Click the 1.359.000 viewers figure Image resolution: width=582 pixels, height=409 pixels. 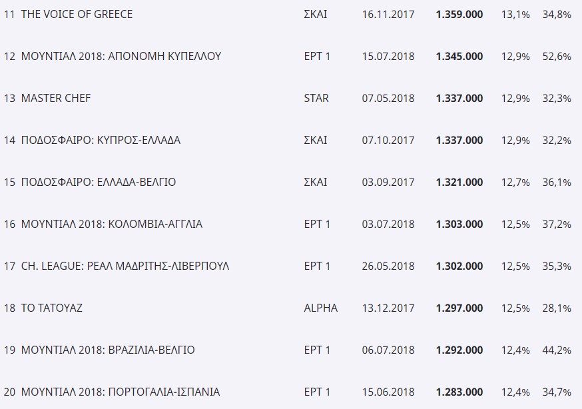[459, 15]
